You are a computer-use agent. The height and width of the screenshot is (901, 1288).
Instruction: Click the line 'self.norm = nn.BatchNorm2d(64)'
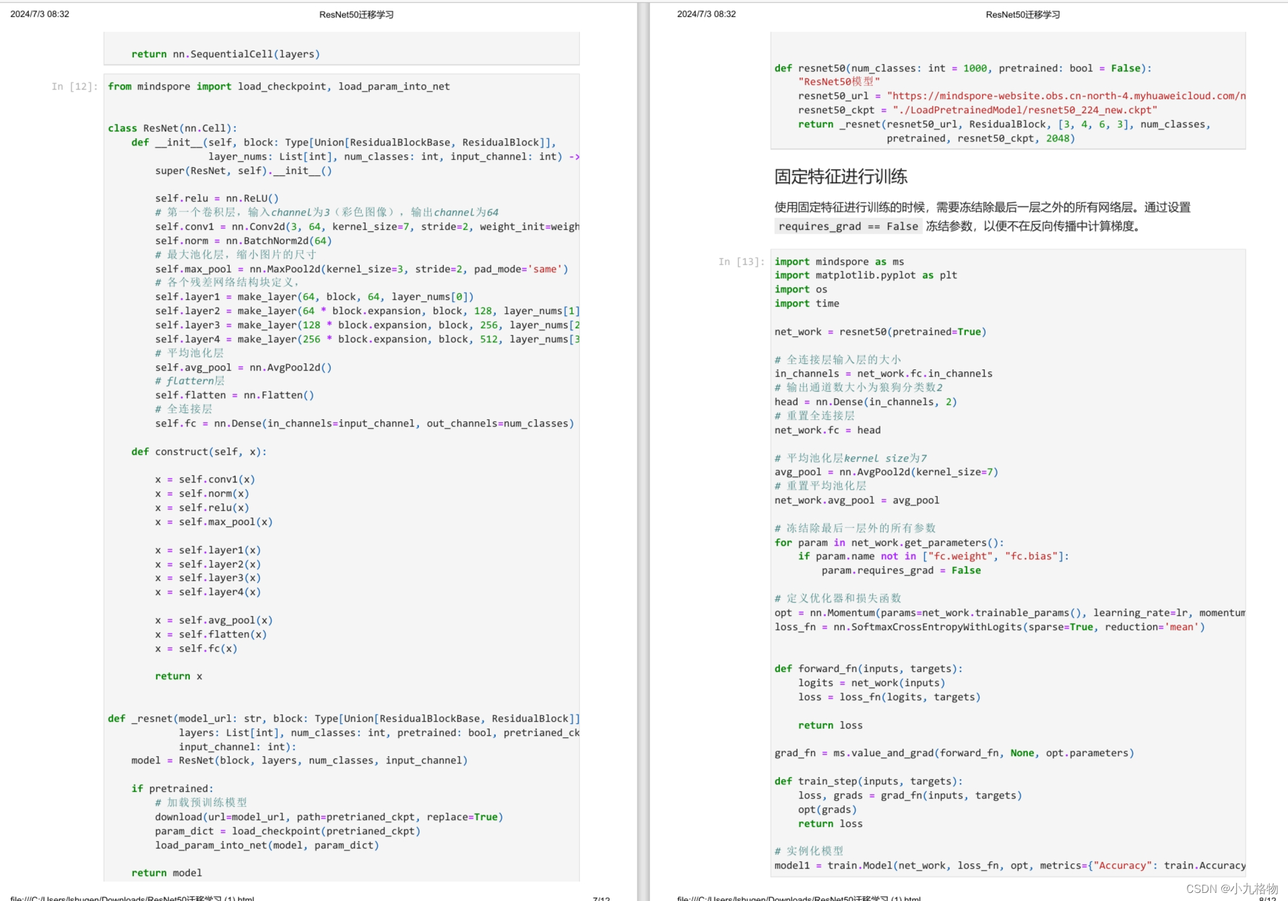tap(243, 241)
